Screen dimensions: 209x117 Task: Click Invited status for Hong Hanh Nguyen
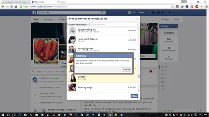pyautogui.click(x=132, y=40)
